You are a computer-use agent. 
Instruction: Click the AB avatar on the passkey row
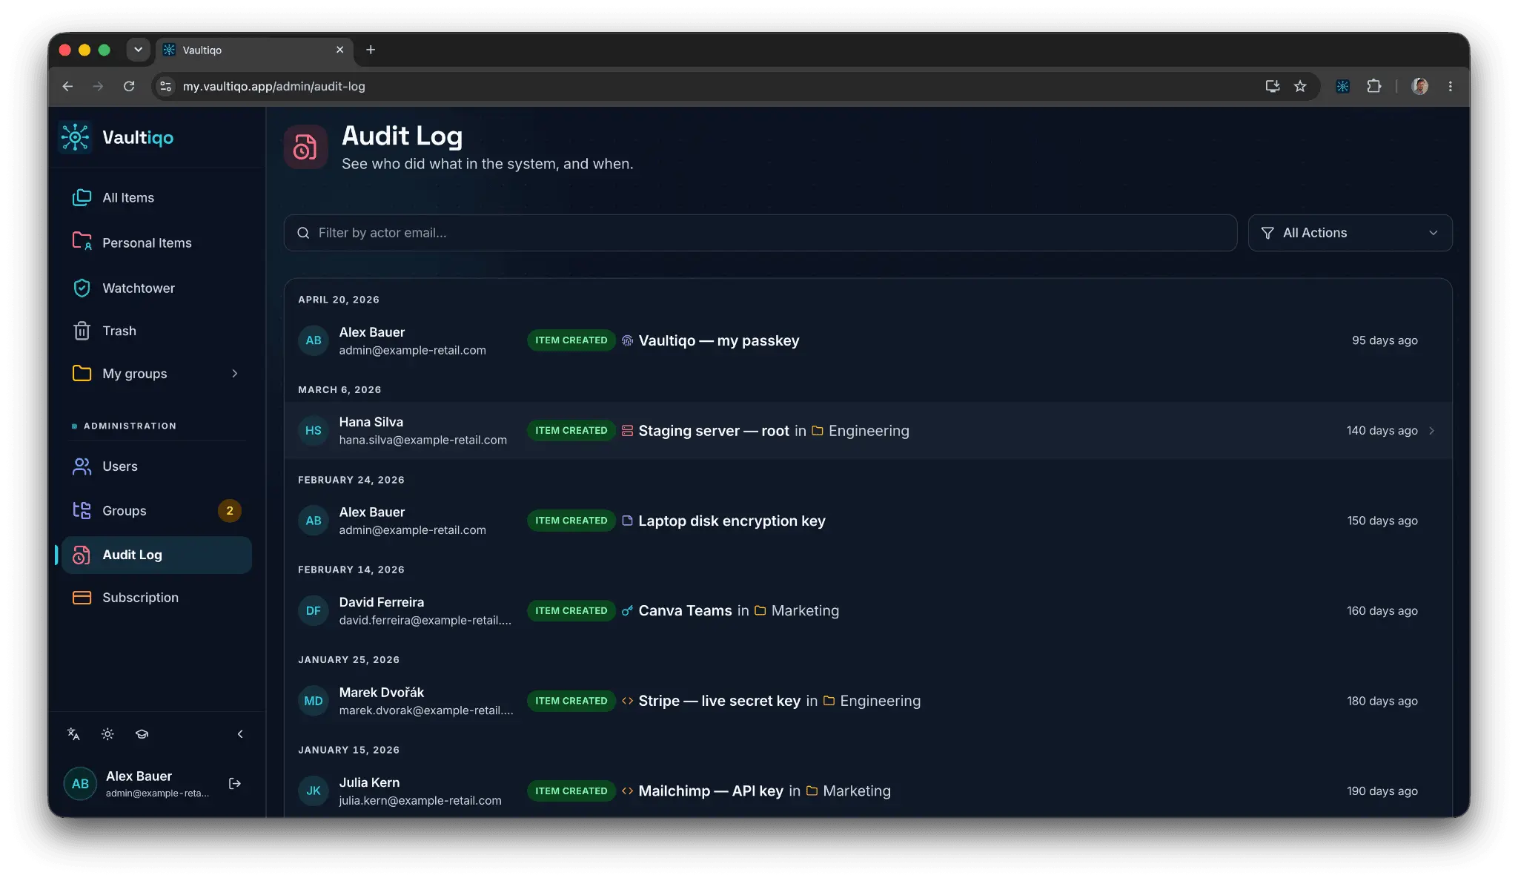[314, 340]
